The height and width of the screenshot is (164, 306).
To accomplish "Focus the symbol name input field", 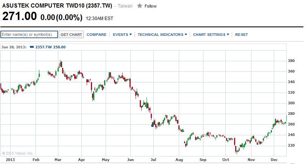I will (x=29, y=34).
